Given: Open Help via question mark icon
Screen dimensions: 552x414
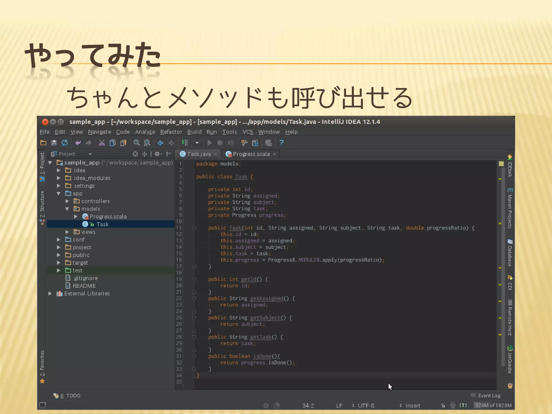Looking at the screenshot, I should click(281, 143).
